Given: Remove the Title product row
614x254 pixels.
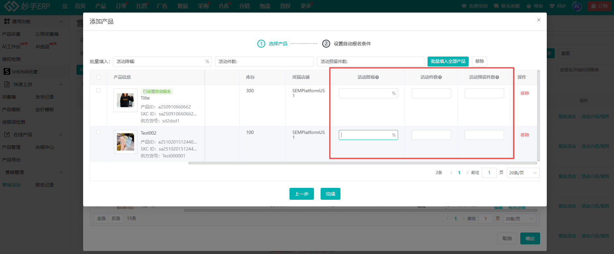Looking at the screenshot, I should pos(525,93).
